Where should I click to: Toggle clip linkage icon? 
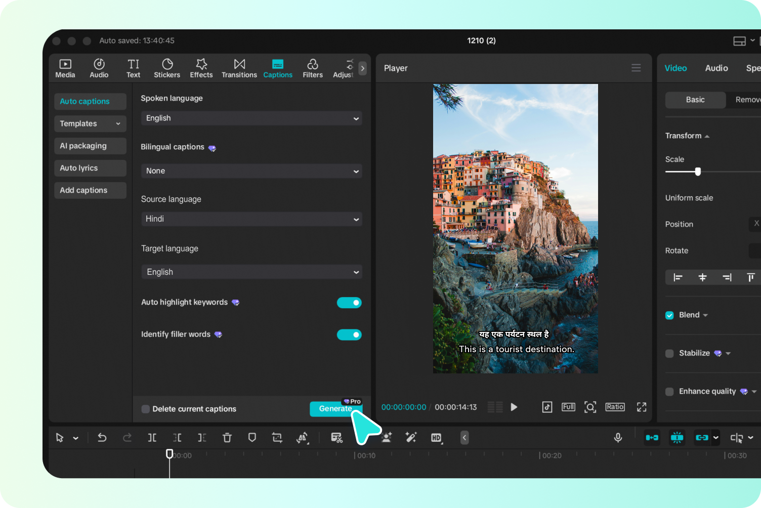pos(702,438)
